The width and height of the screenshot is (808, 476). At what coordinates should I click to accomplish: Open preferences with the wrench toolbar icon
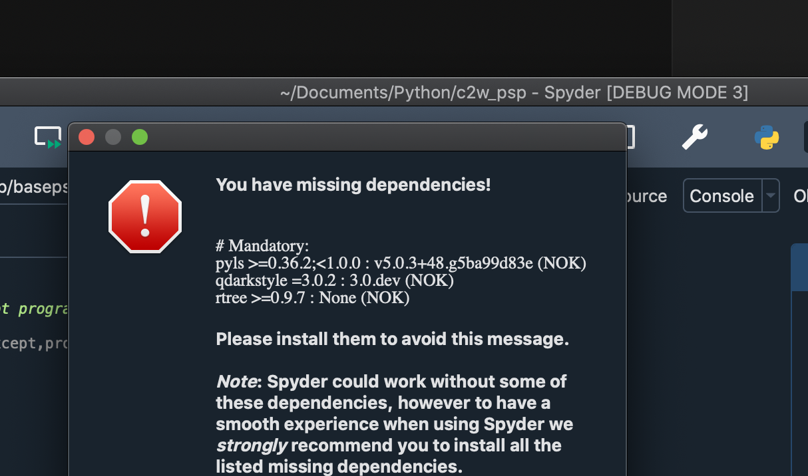point(695,138)
